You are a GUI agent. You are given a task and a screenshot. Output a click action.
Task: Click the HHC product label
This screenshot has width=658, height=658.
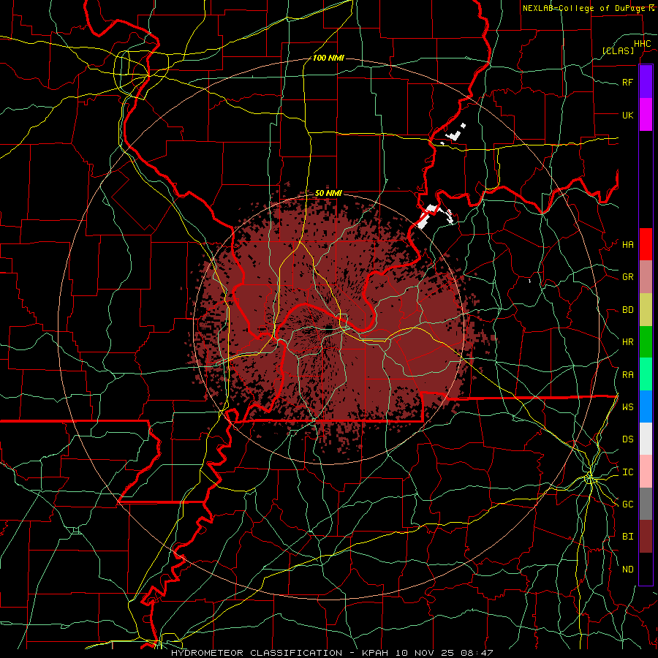pyautogui.click(x=643, y=44)
